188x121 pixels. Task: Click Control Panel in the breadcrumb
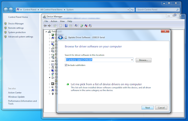coord(29,10)
